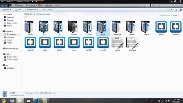Select the modules Brackets file
This screenshot has width=183, height=103.
(x=103, y=43)
